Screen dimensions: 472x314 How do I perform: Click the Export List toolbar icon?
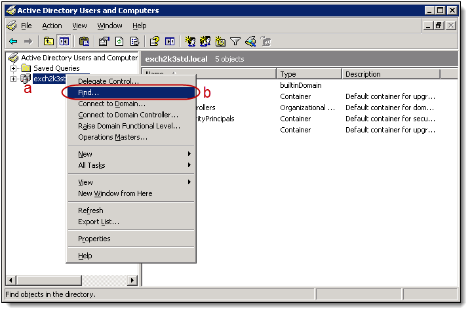134,41
